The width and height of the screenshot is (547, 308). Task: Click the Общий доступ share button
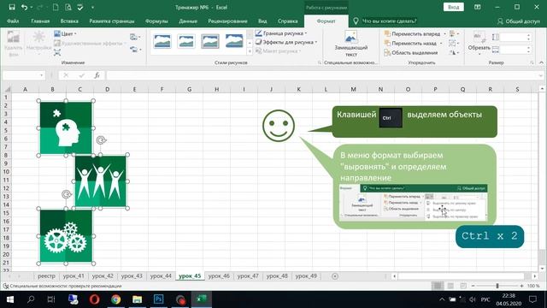point(519,21)
